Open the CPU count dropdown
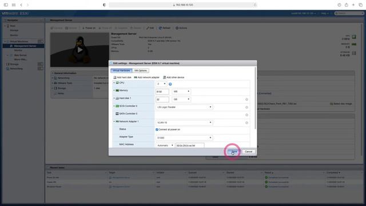366x206 pixels. 161,84
